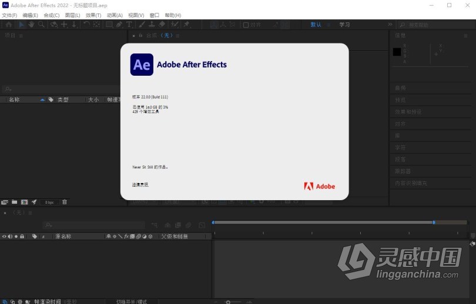Open the 效果和预设 panel
476x304 pixels.
pos(408,112)
